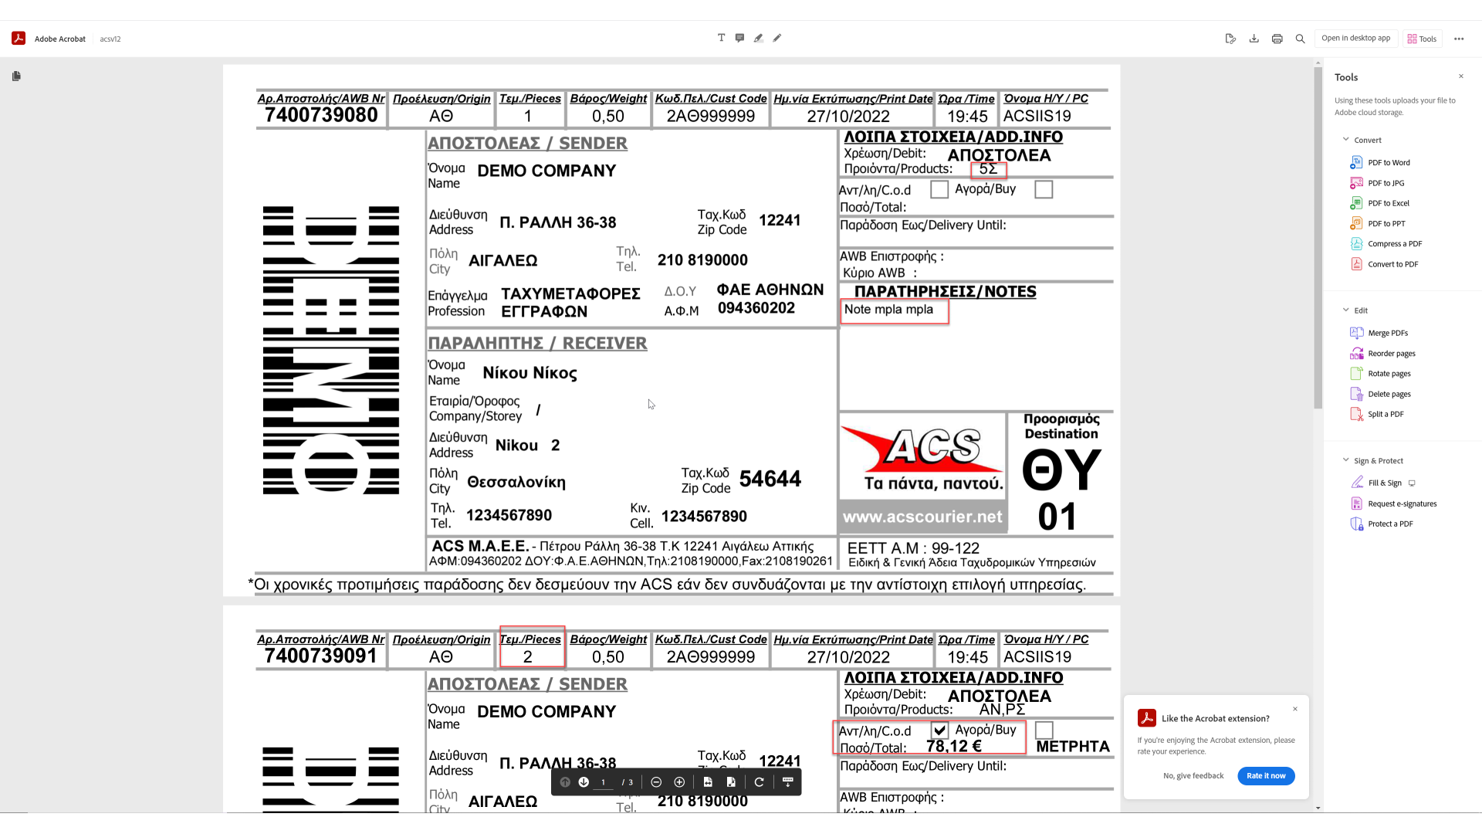Collapse the Sign & Protect section
Viewport: 1482px width, 834px height.
[x=1345, y=460]
